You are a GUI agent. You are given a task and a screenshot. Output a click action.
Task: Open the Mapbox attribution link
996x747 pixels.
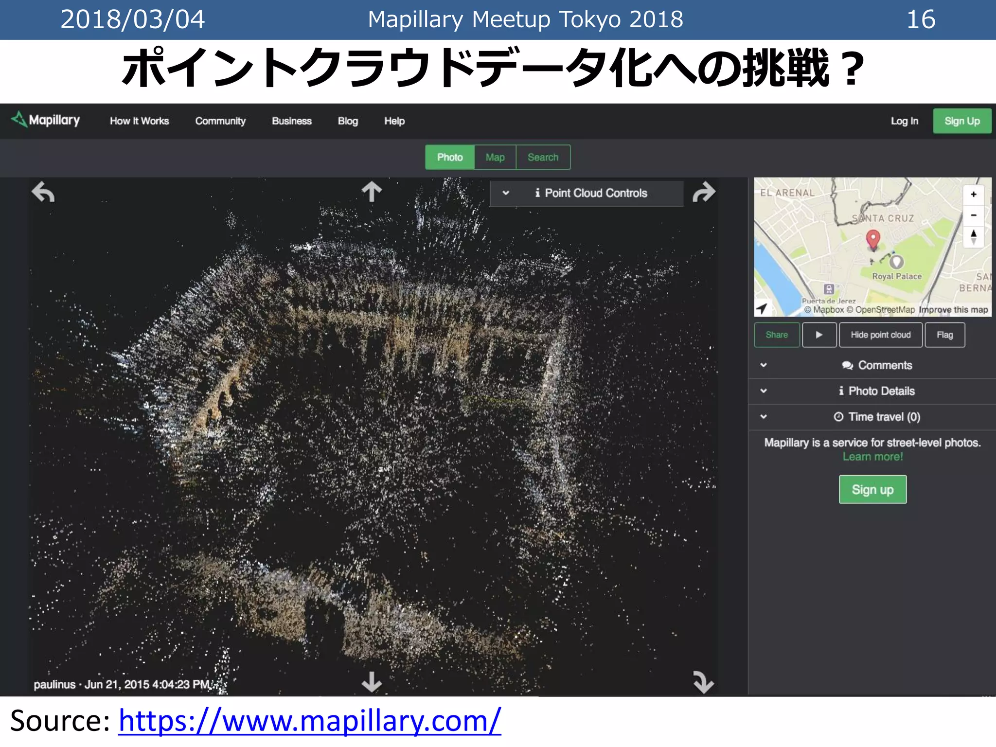(824, 310)
